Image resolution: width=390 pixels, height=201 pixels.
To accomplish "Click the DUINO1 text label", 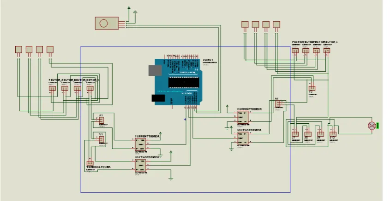I will coord(208,60).
